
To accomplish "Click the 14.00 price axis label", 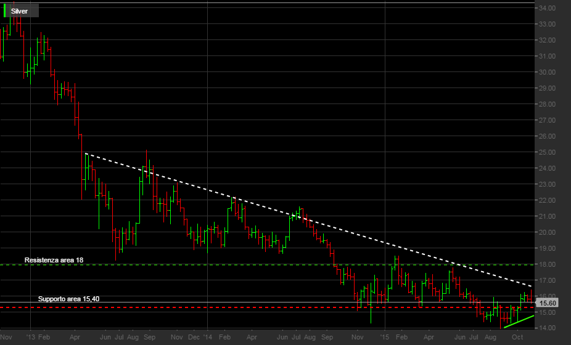I will pos(548,328).
